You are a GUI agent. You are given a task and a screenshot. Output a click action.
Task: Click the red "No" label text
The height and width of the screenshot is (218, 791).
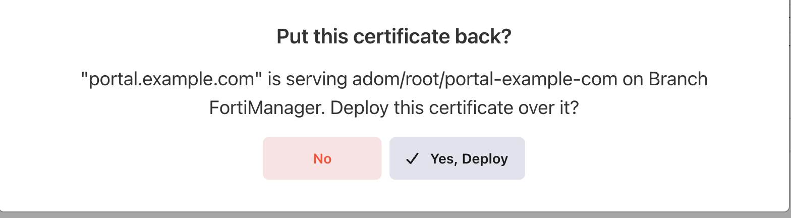[x=322, y=159]
